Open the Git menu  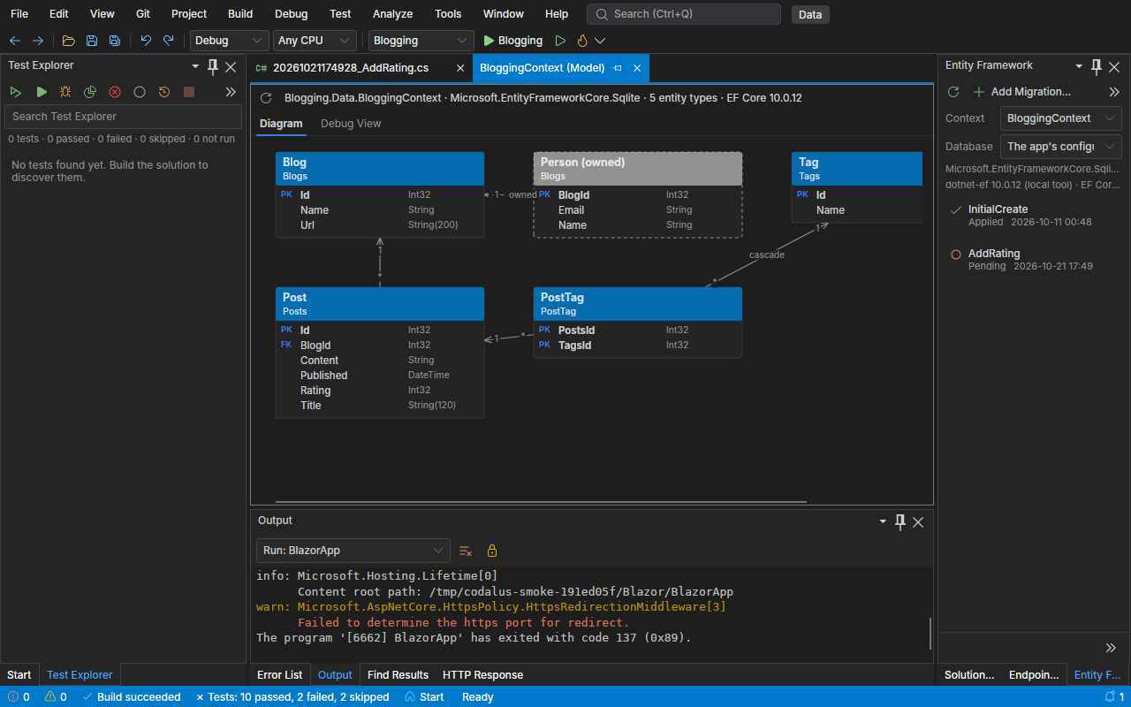(143, 14)
